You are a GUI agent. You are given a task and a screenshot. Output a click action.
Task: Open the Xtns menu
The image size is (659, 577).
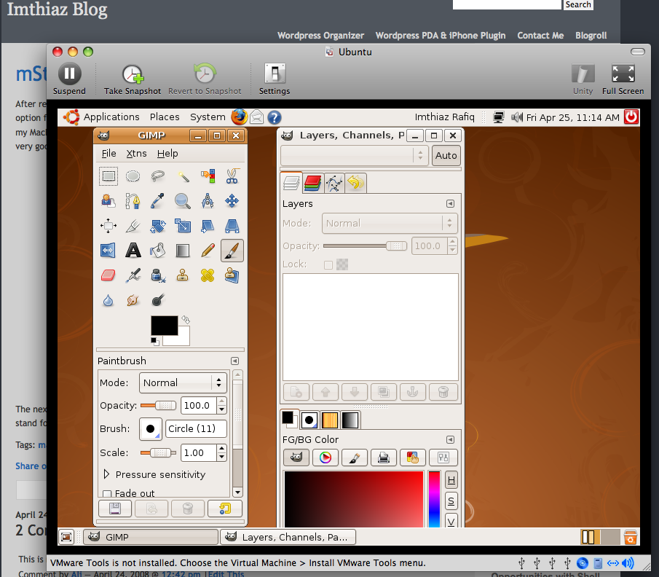(137, 154)
